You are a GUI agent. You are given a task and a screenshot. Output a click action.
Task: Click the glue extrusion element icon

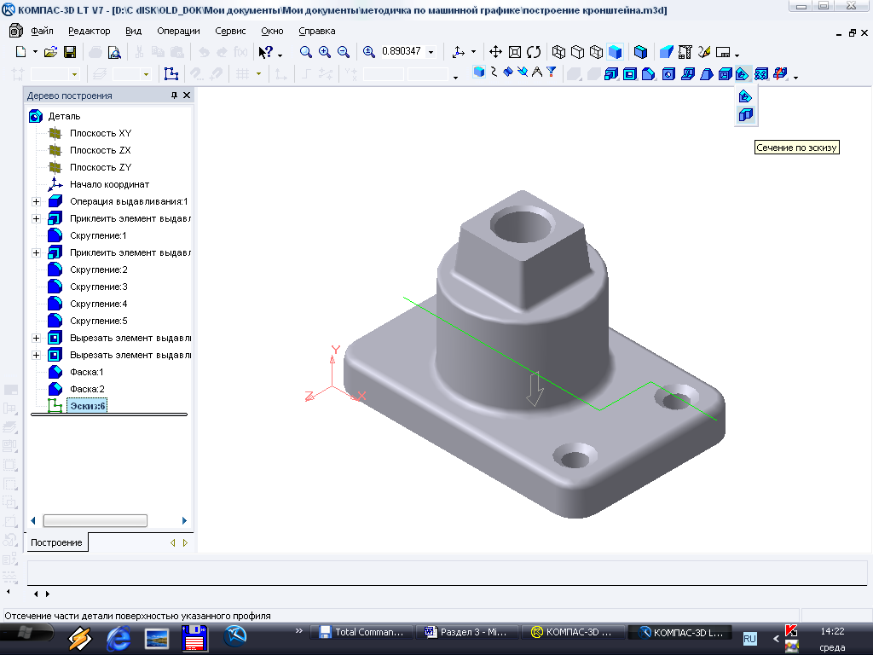610,73
